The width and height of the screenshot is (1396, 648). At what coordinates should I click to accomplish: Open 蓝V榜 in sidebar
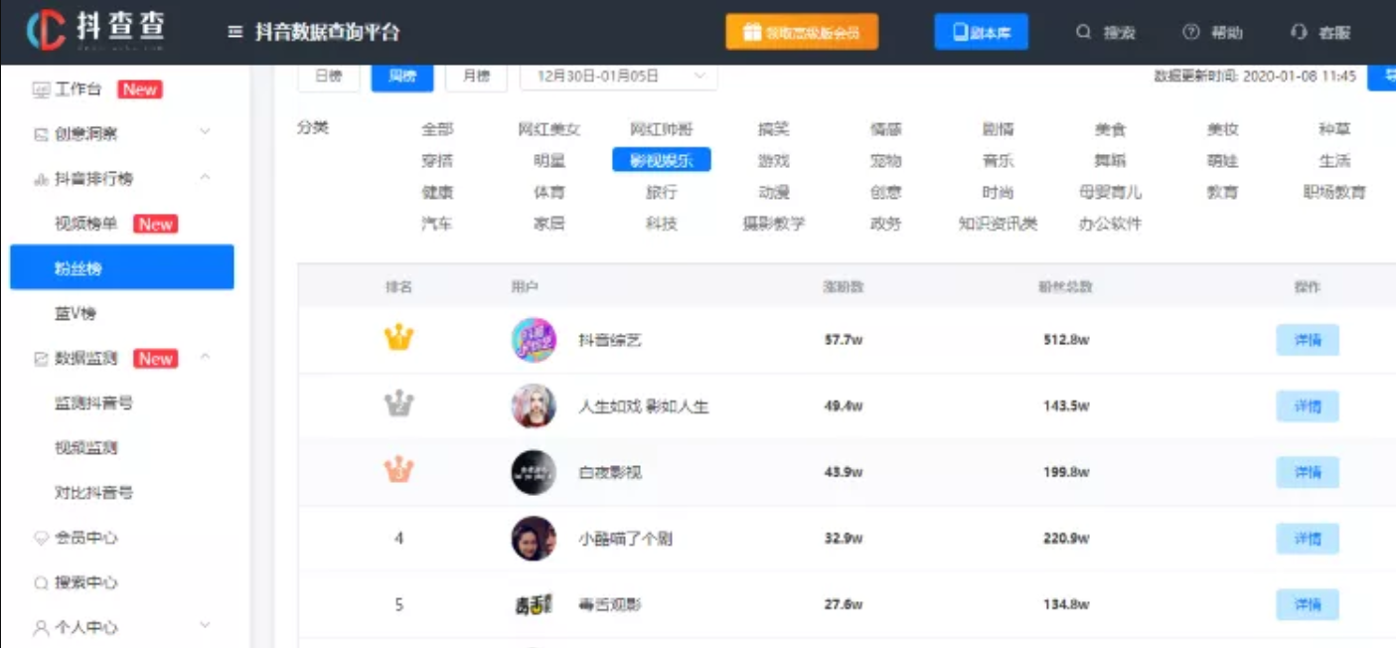(x=76, y=313)
